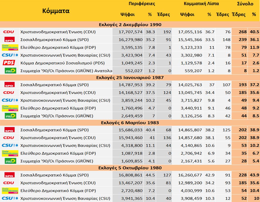Click the FDP logo in the 1983 elections section
Screen dimensions: 260x202
coord(10,153)
